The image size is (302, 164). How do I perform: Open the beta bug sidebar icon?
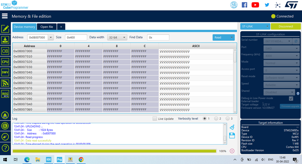[5, 115]
